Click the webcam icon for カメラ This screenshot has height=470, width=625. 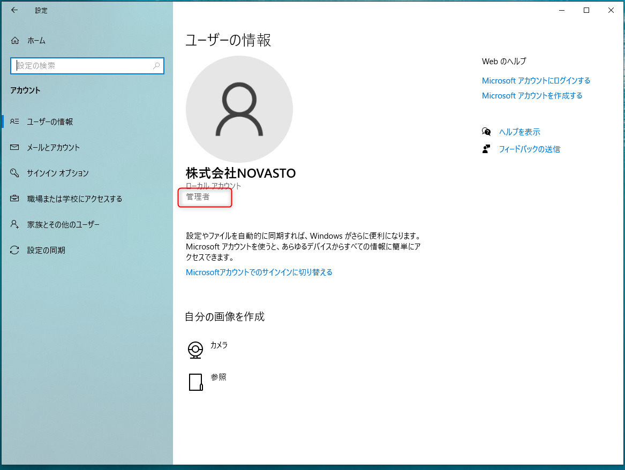pyautogui.click(x=195, y=350)
